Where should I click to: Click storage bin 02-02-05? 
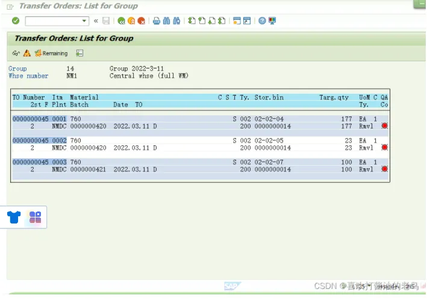pyautogui.click(x=269, y=141)
